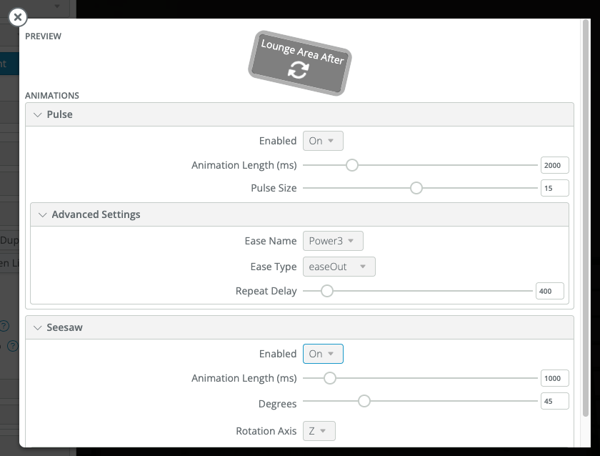Open the Rotation Axis dropdown showing Z
Viewport: 600px width, 456px height.
pos(319,431)
